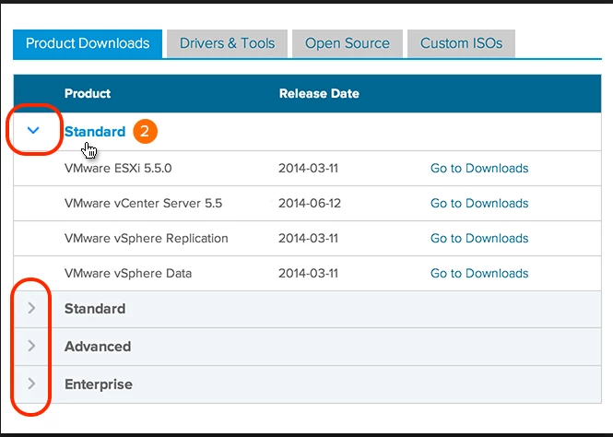
Task: Click the blue Standard section heading
Action: point(95,132)
